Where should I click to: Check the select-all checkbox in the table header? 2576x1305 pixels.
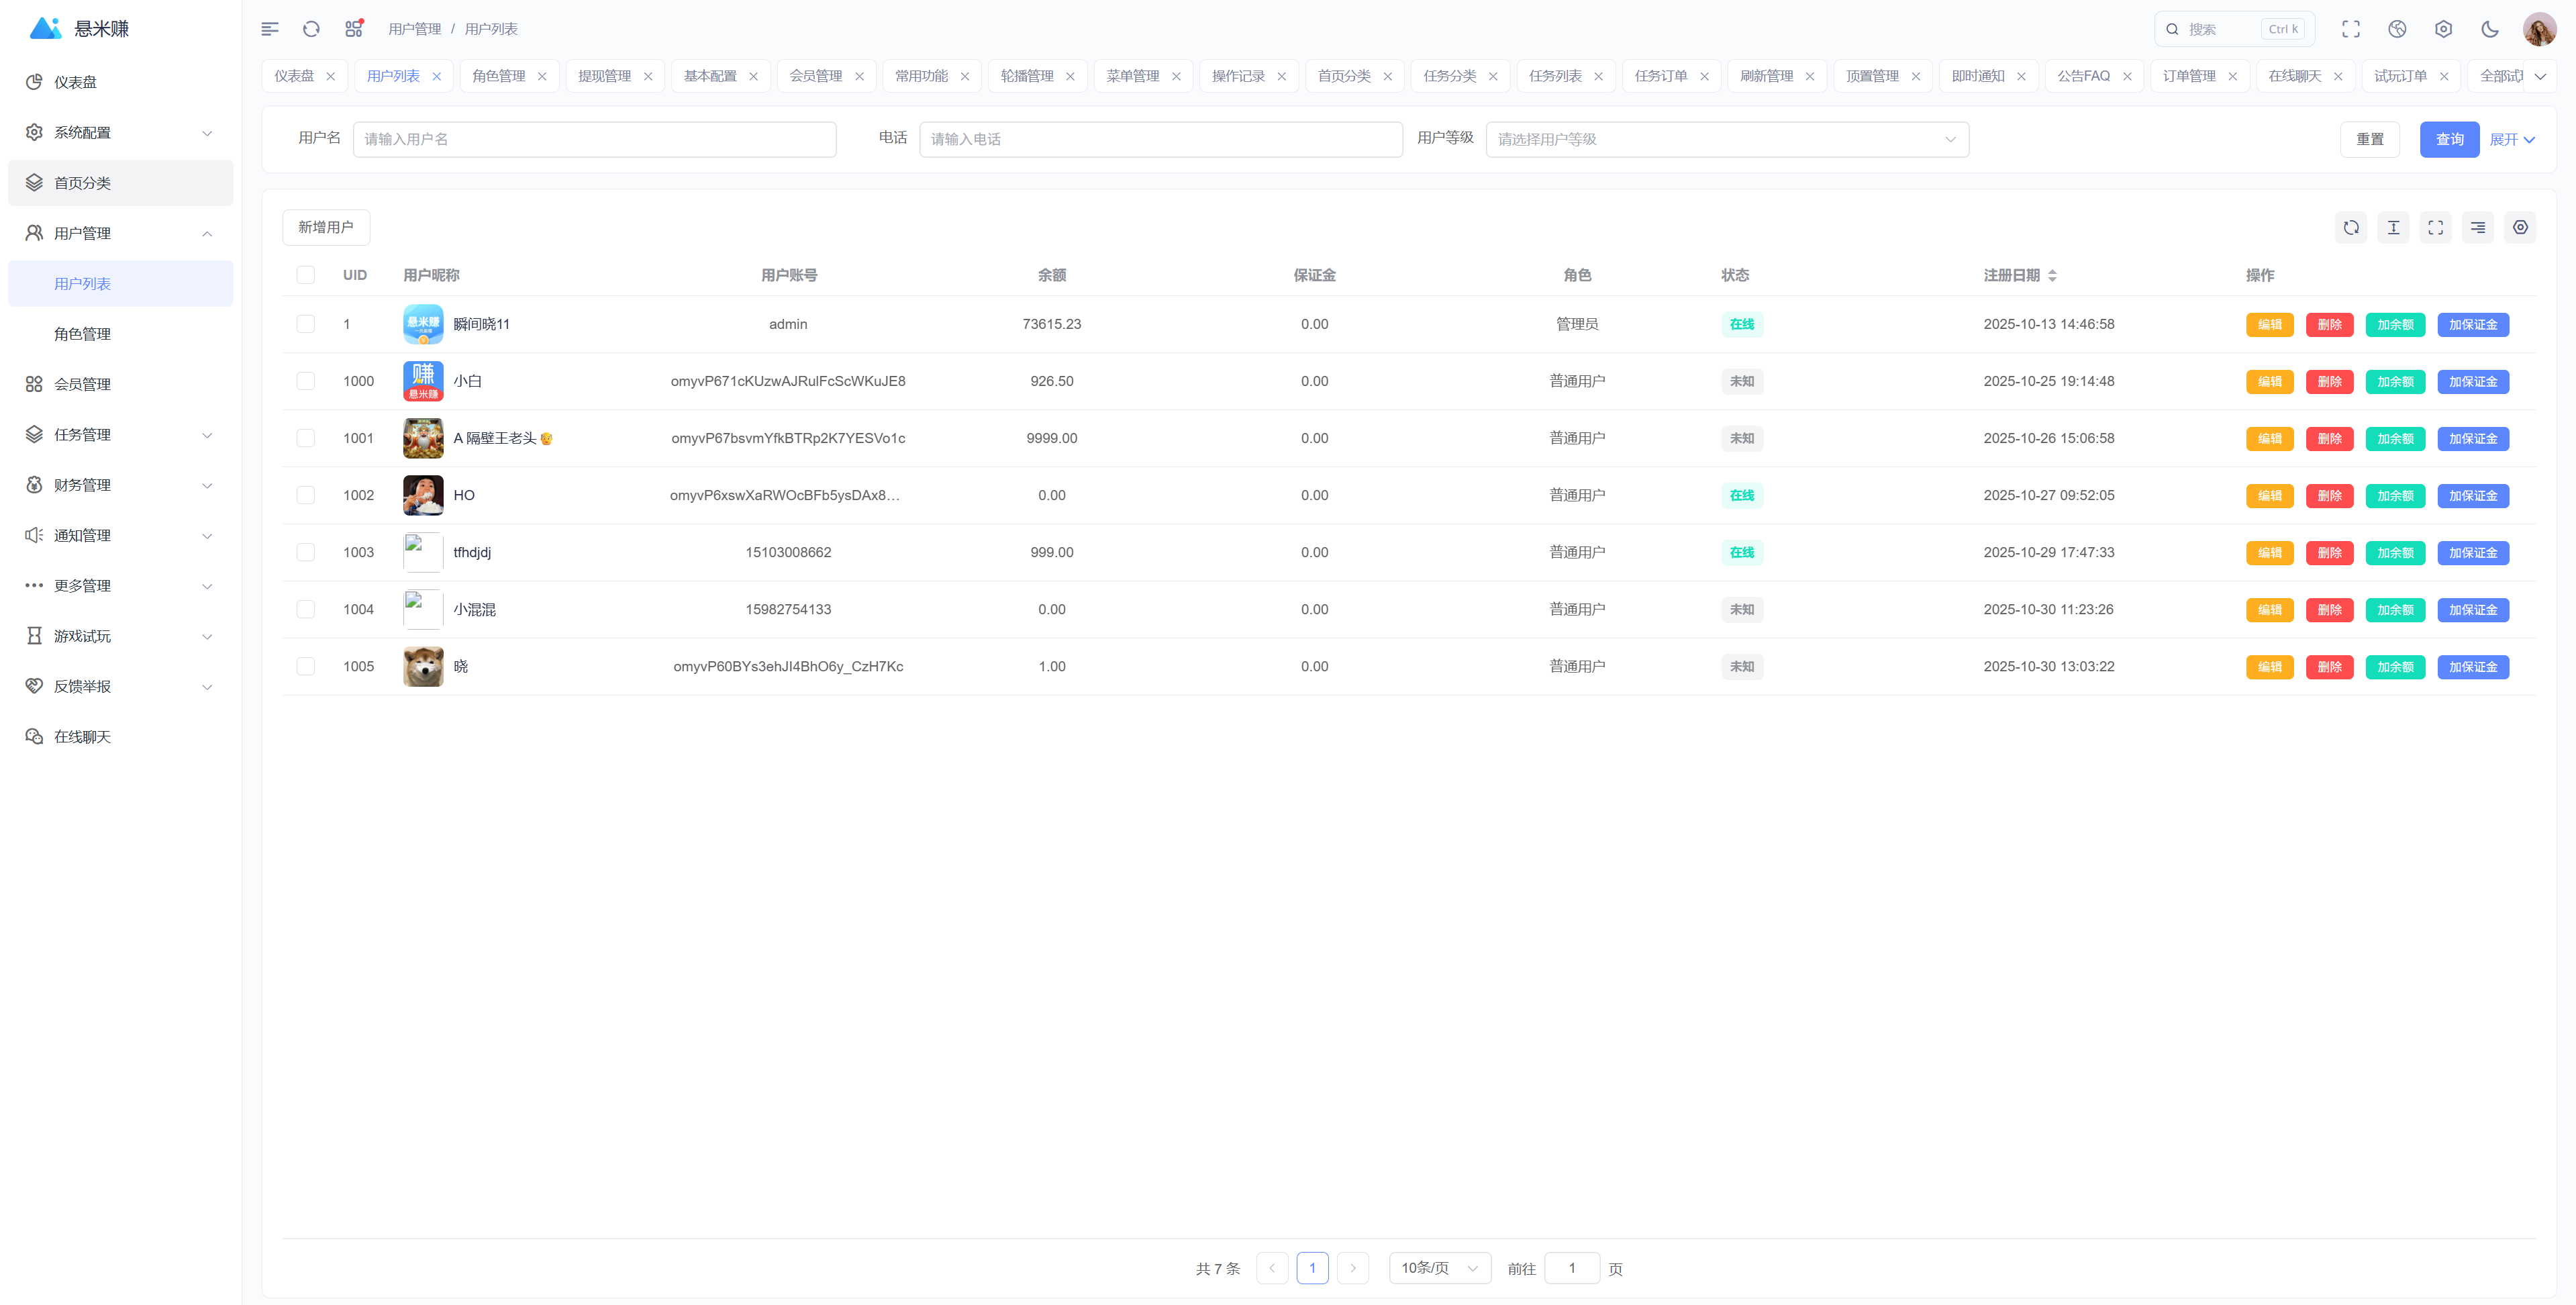306,275
